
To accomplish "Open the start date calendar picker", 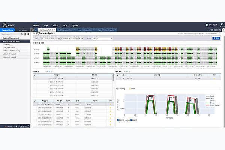I will click(59, 39).
